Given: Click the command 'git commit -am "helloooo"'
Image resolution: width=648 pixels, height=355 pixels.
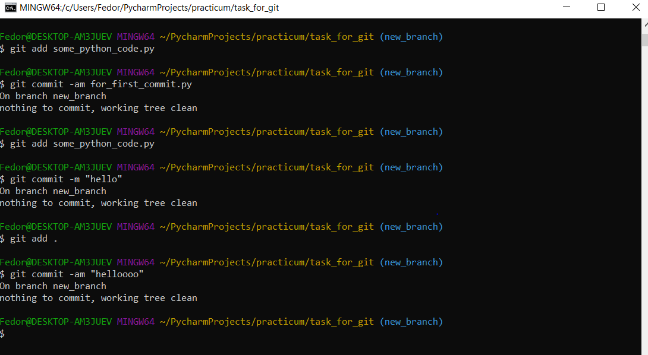Looking at the screenshot, I should click(x=75, y=274).
